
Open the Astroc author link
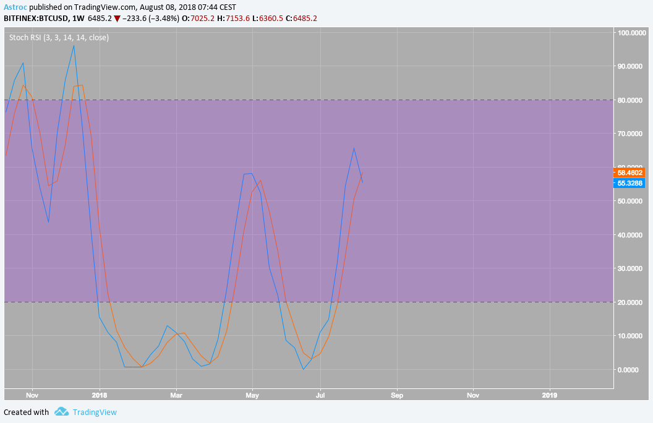point(15,7)
